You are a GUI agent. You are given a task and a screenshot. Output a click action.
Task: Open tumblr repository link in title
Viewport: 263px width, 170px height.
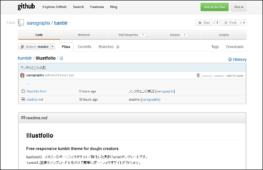(61, 23)
